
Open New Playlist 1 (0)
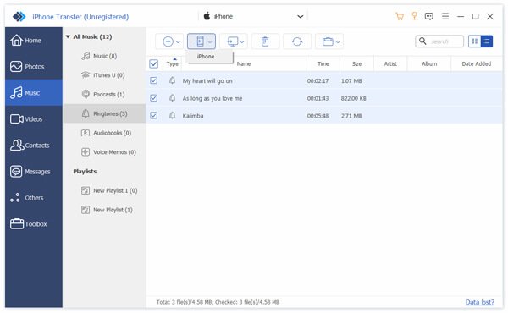point(104,190)
